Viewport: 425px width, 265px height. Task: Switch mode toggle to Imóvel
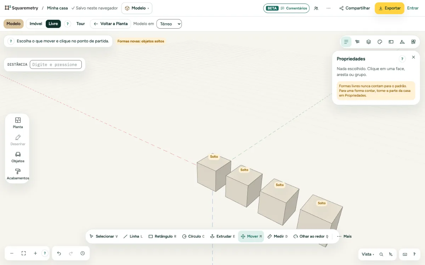click(x=36, y=24)
